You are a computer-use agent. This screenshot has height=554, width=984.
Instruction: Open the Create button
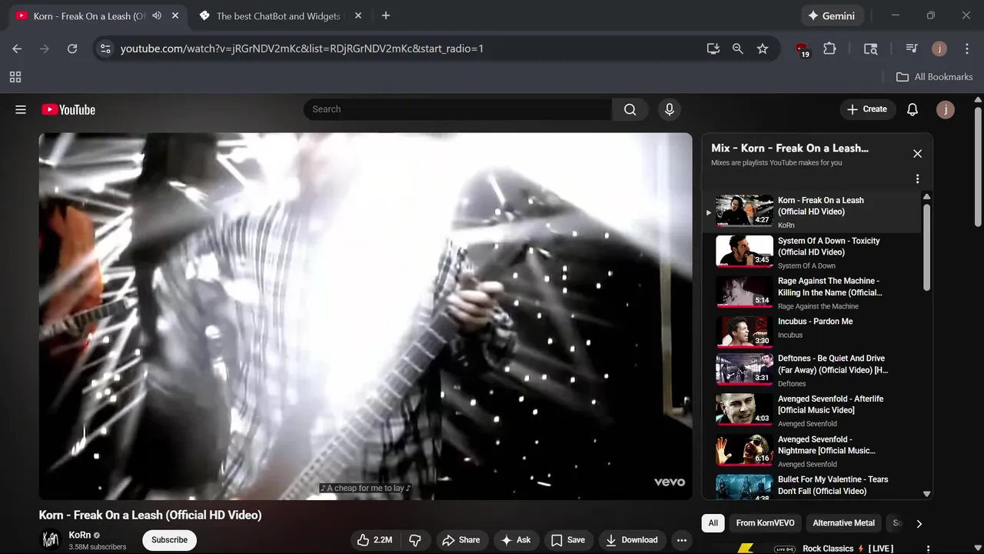(x=867, y=109)
